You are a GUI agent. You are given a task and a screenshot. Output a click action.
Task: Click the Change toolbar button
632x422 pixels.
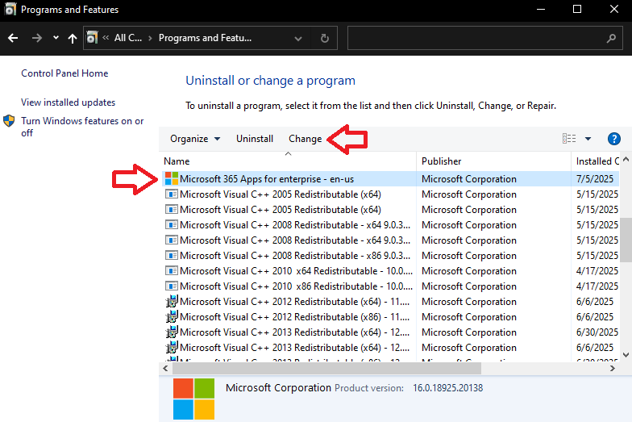pos(305,139)
